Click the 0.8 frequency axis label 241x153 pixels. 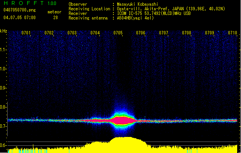(3, 107)
